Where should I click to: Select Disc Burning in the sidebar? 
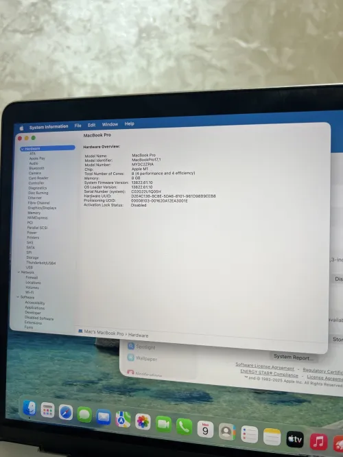pyautogui.click(x=38, y=193)
